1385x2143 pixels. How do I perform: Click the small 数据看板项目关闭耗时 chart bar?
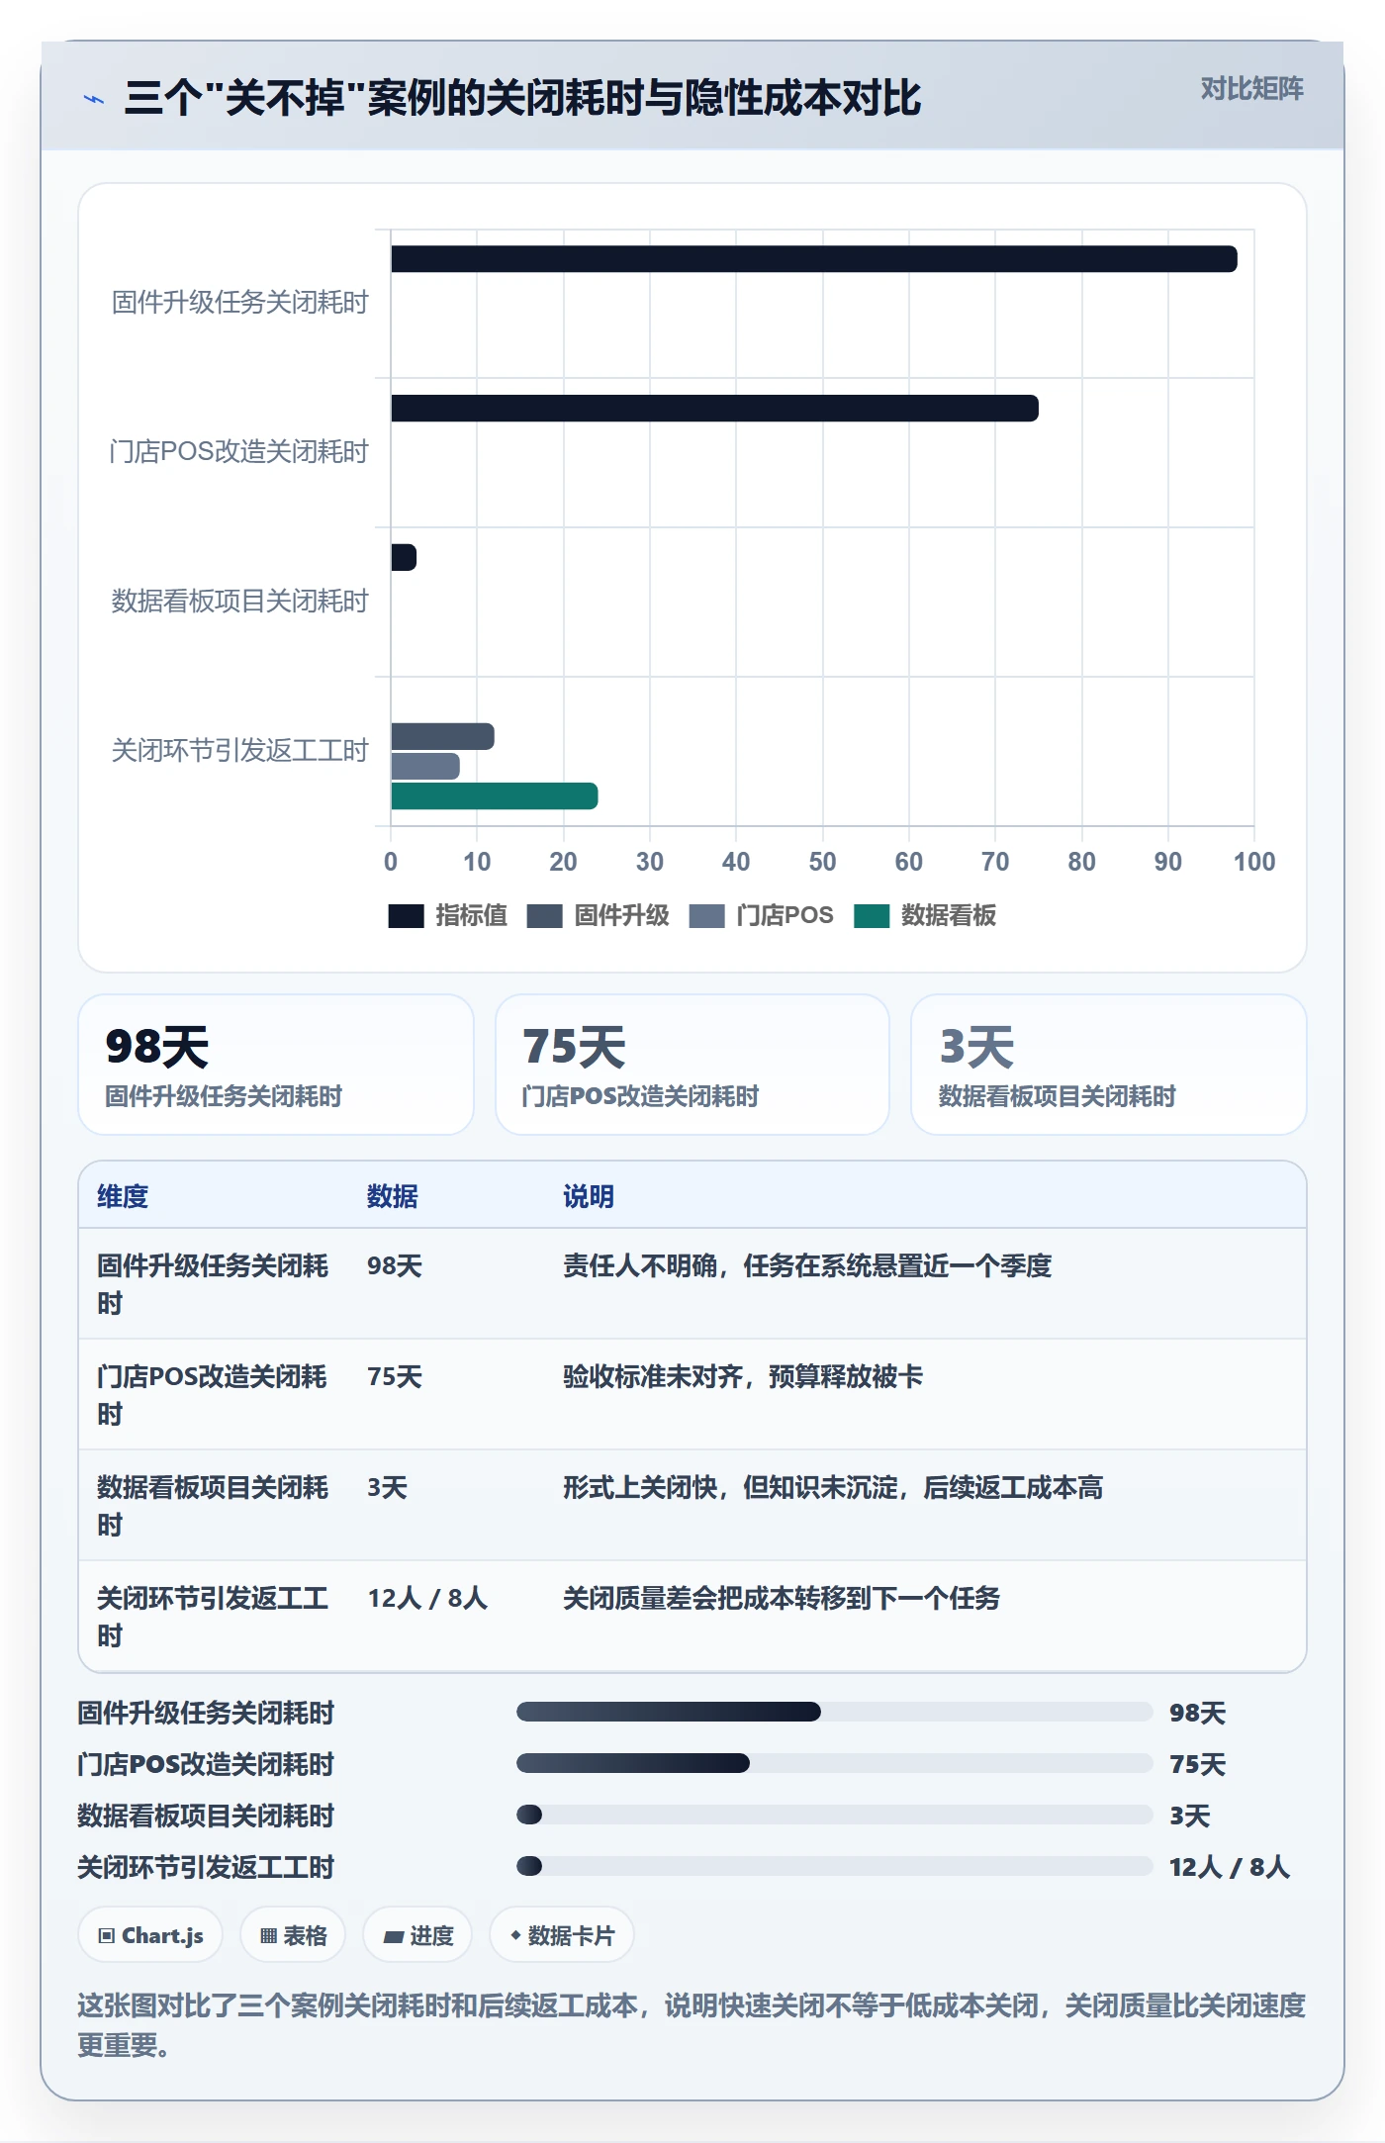tap(404, 558)
